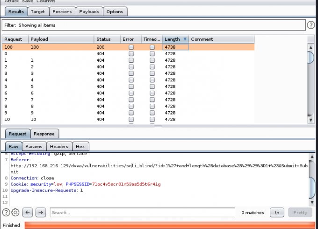Focus the Search input field

pos(143,212)
